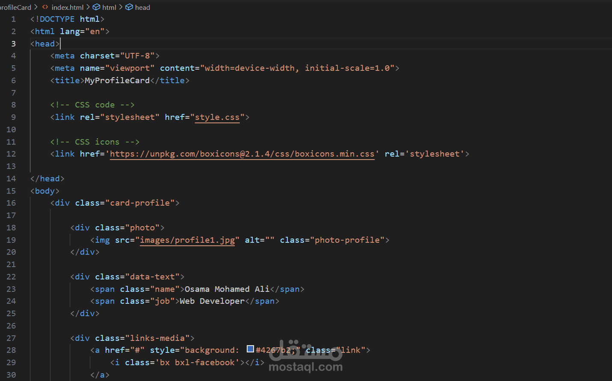Open the color picker swatch for #4267b2

(251, 349)
